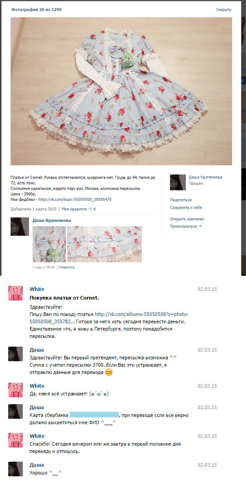Click Ответить under the comment
Viewport: 246px width, 495px height.
[x=67, y=268]
